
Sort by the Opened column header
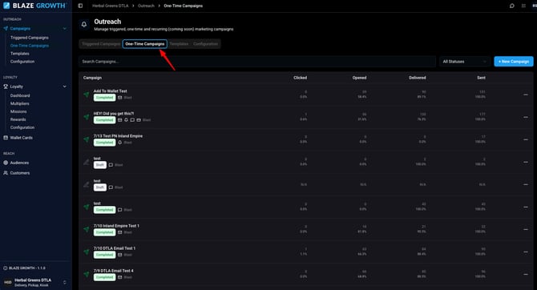[x=359, y=78]
